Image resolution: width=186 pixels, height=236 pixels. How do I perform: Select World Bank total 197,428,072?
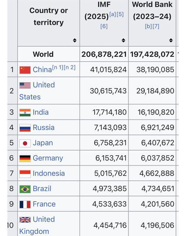[152, 54]
